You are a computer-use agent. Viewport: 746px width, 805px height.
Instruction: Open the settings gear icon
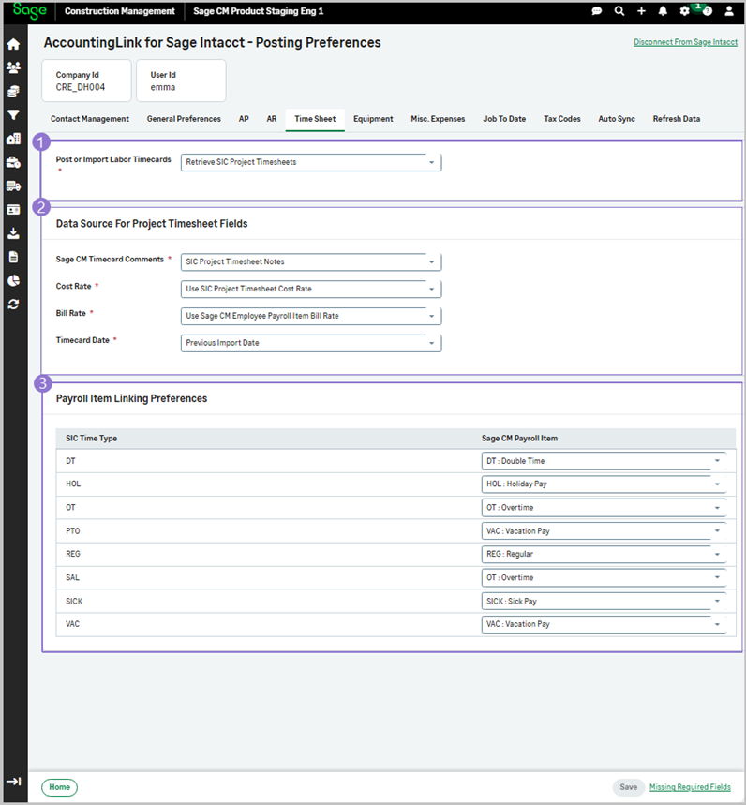click(685, 11)
